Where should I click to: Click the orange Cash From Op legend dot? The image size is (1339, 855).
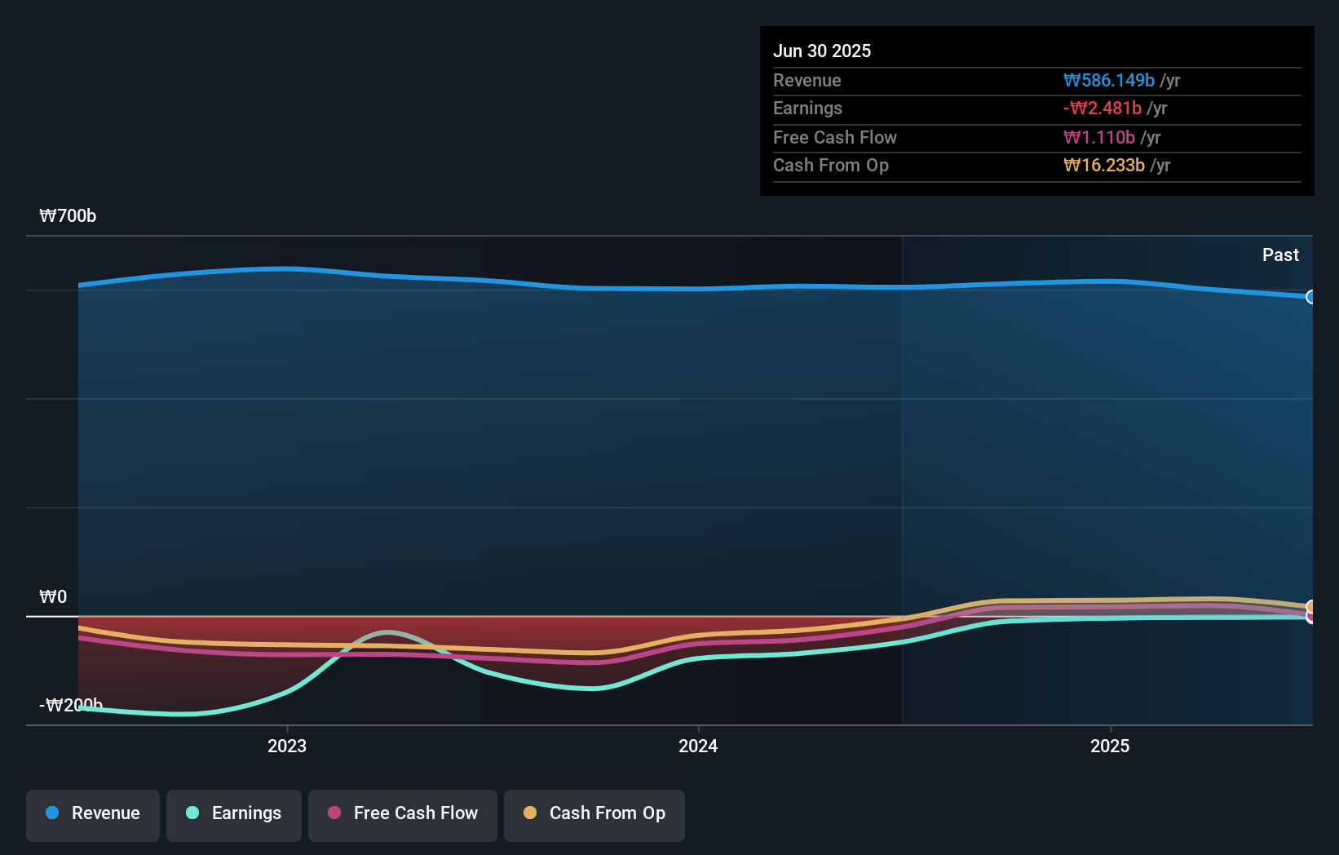530,813
